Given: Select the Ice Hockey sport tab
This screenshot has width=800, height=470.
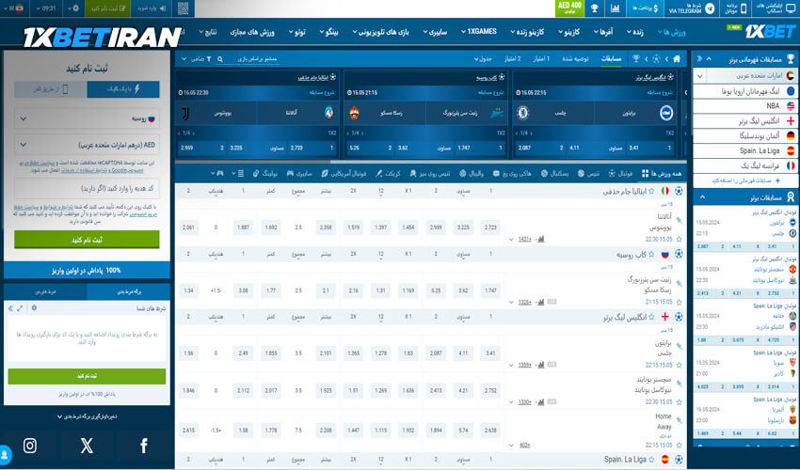Looking at the screenshot, I should point(512,173).
